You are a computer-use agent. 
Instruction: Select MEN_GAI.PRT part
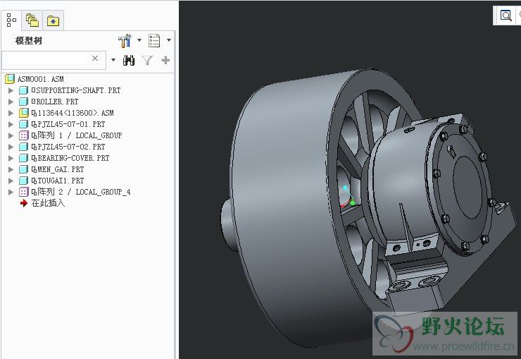(x=58, y=169)
